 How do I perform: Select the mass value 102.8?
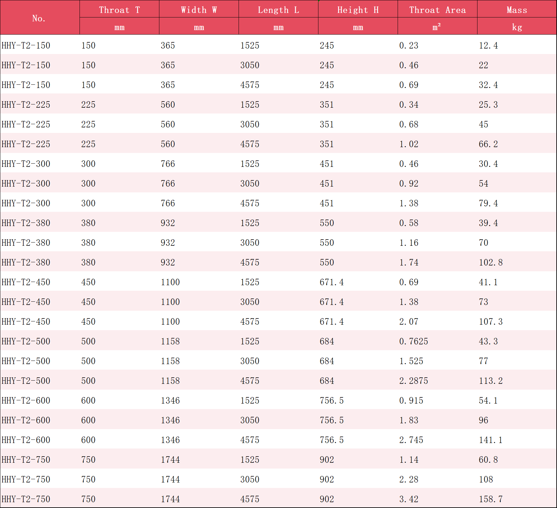[490, 263]
